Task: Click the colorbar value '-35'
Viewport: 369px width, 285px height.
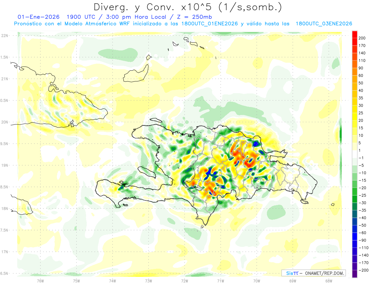Action: 363,210
